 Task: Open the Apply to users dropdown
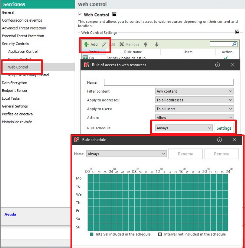(x=194, y=109)
